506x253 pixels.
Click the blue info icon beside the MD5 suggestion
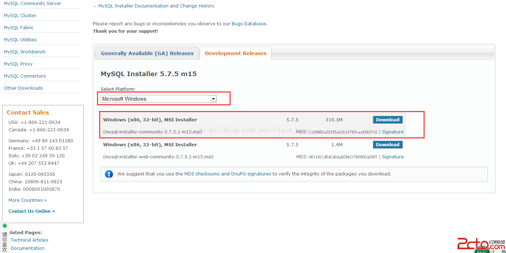coord(109,174)
